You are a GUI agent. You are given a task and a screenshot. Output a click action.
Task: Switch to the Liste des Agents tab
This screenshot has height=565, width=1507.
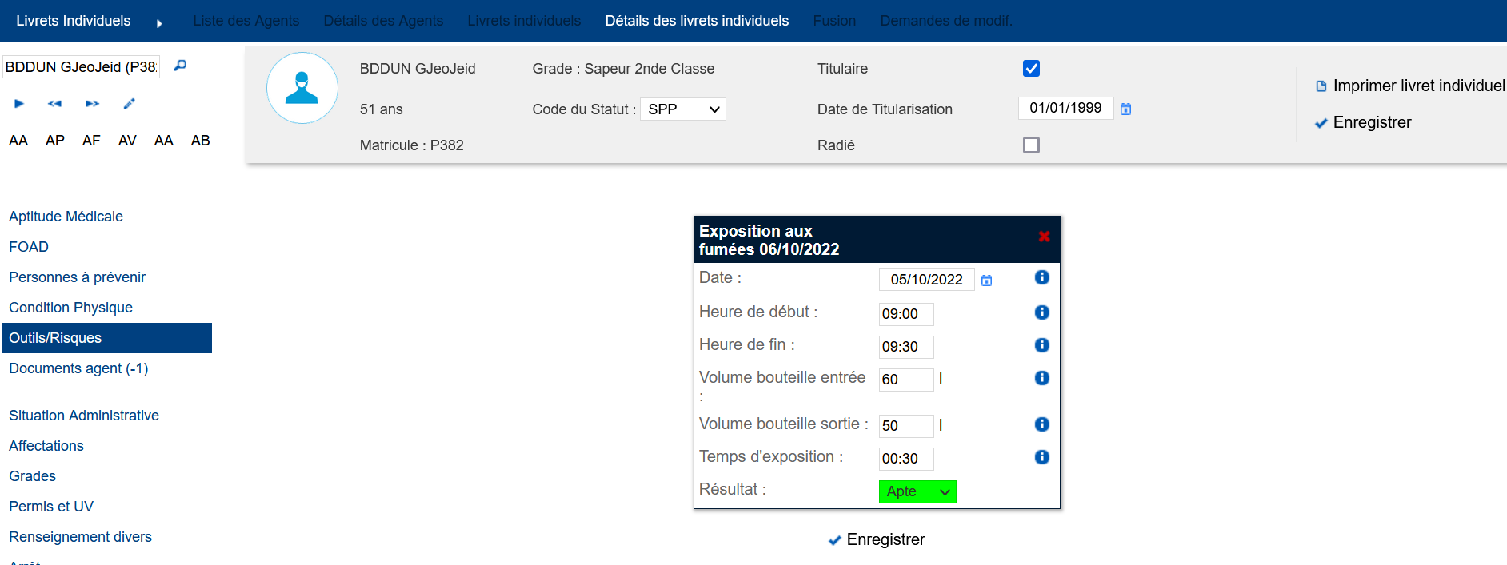coord(246,21)
